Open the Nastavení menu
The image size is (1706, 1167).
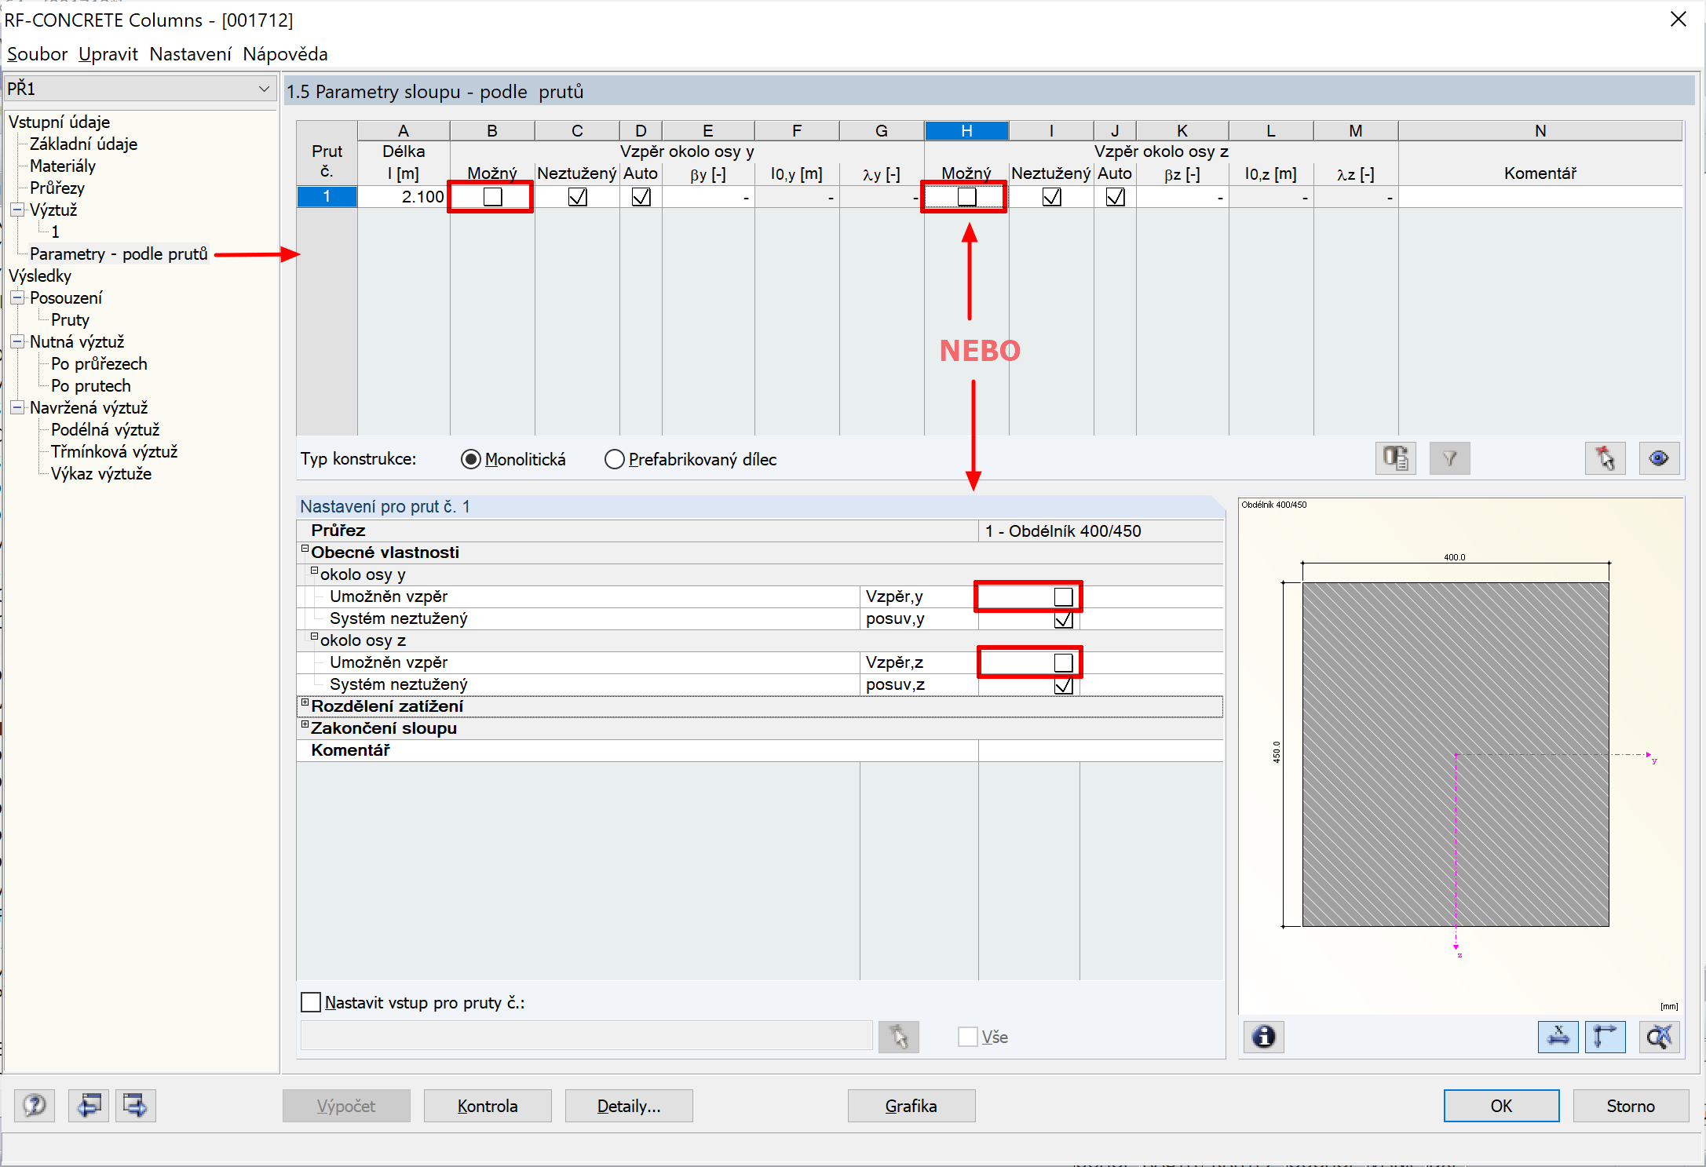tap(190, 54)
